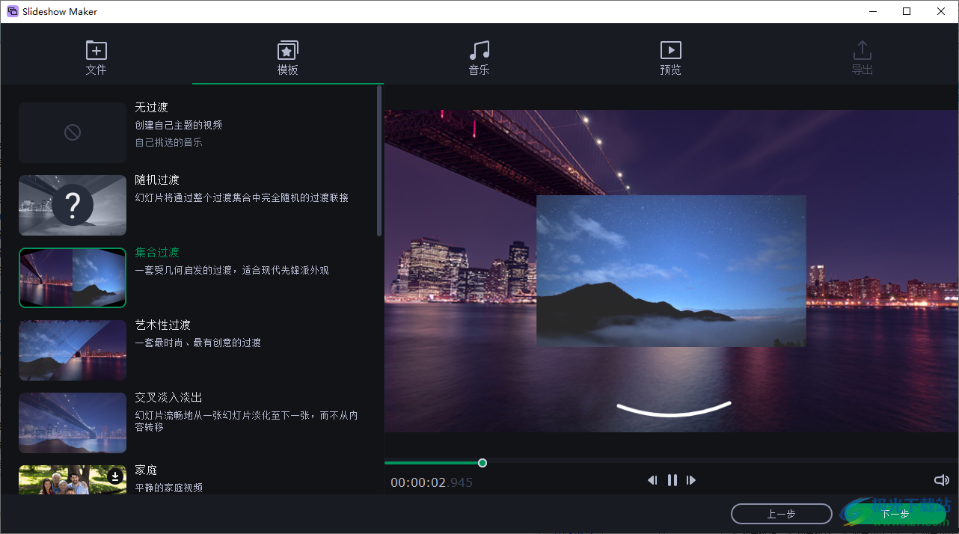Pause the preview playback
The width and height of the screenshot is (959, 534).
point(672,480)
